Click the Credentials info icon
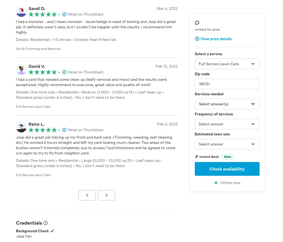 pos(46,223)
